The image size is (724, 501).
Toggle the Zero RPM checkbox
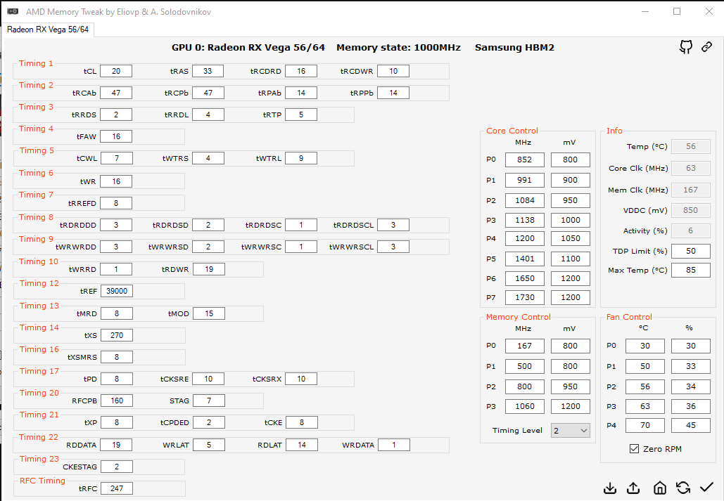(635, 449)
